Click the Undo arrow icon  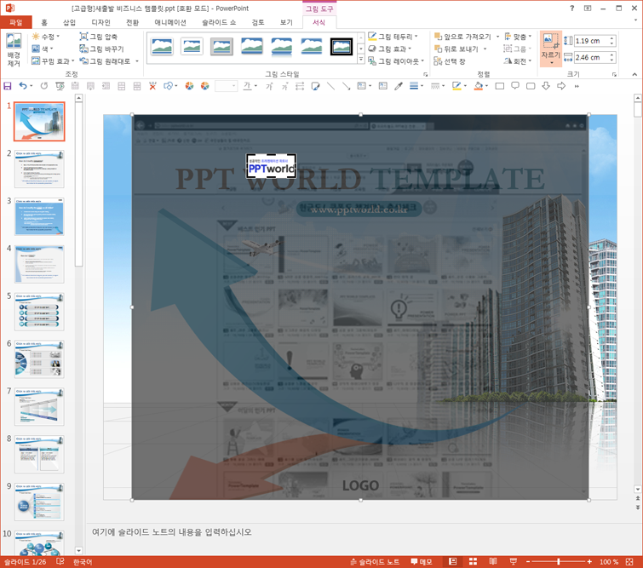pos(23,86)
